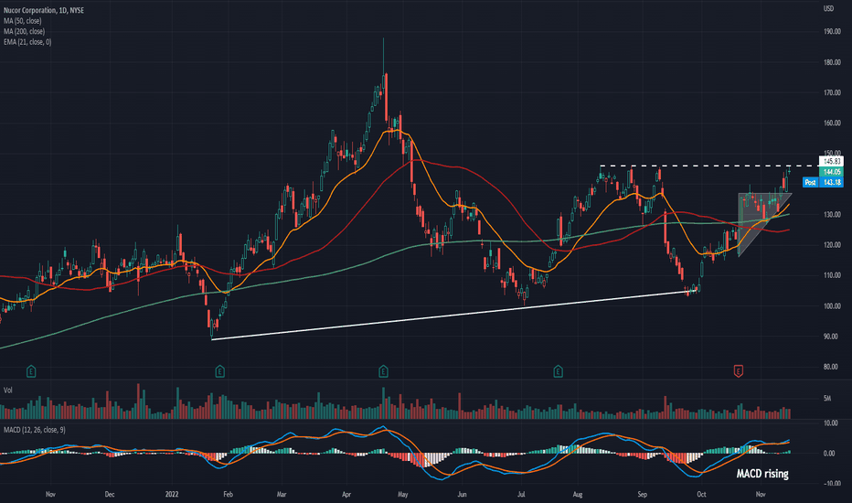Select the EMA (21, close, 0) indicator legend

(27, 42)
